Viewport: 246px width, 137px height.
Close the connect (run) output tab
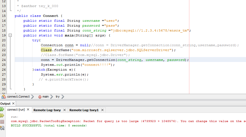pyautogui.click(x=28, y=110)
